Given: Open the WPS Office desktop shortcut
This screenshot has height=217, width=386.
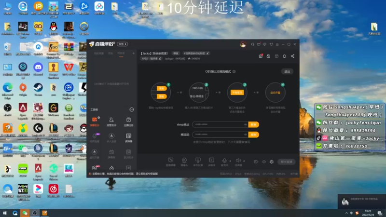Looking at the screenshot, I should 69,69.
